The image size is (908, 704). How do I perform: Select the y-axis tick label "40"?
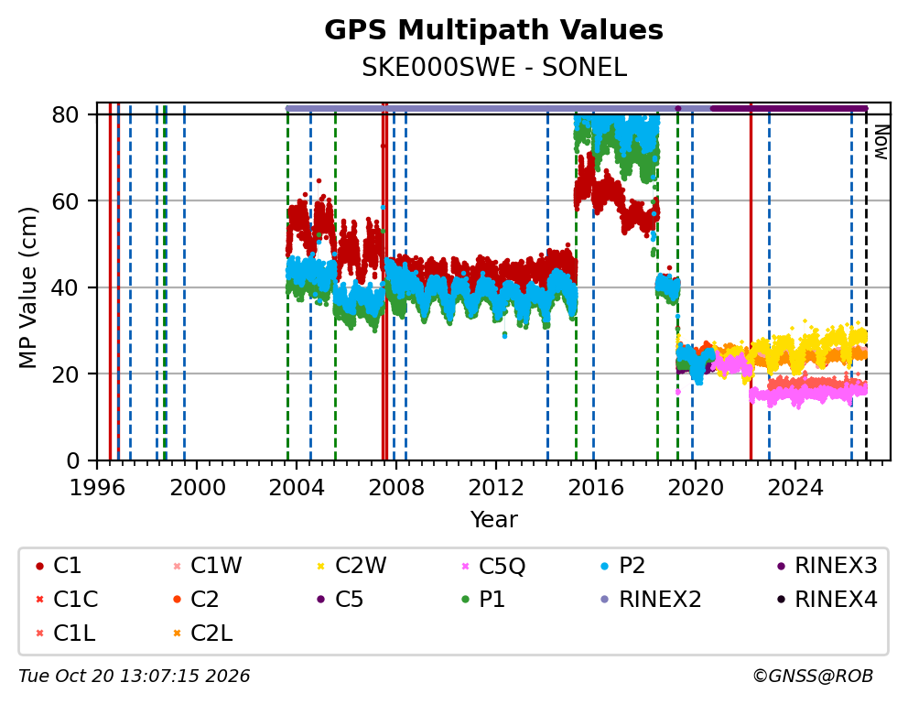coord(65,287)
